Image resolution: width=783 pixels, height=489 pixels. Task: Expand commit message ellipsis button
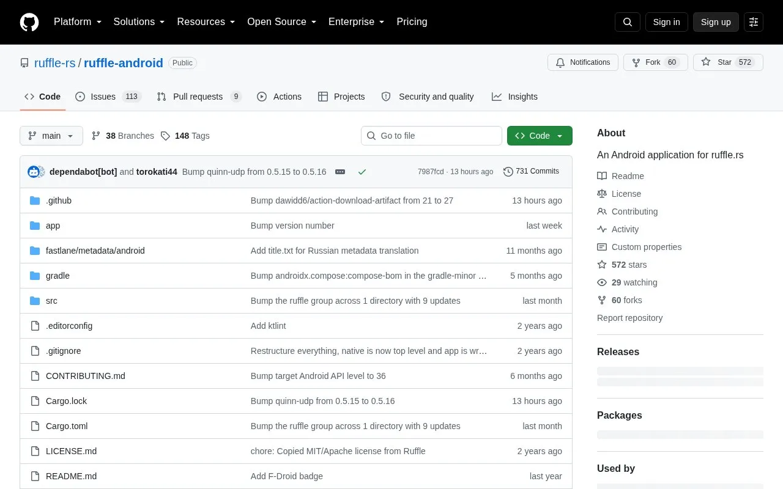(340, 172)
